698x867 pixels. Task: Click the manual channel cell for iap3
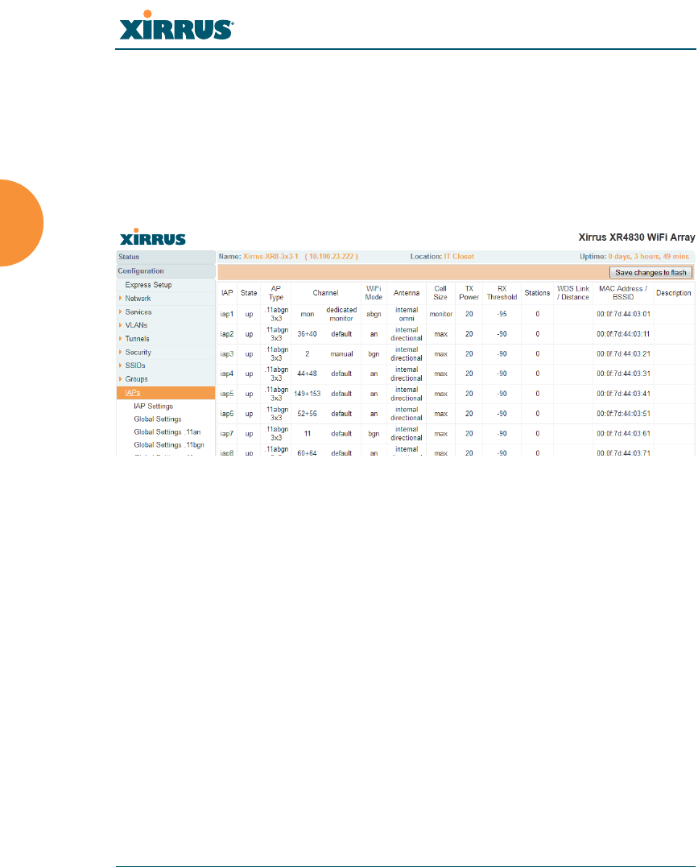[341, 354]
